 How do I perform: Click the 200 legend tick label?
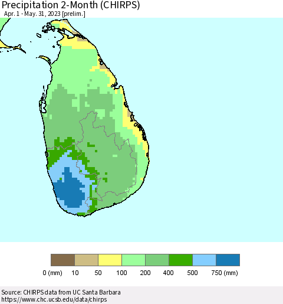145,273
